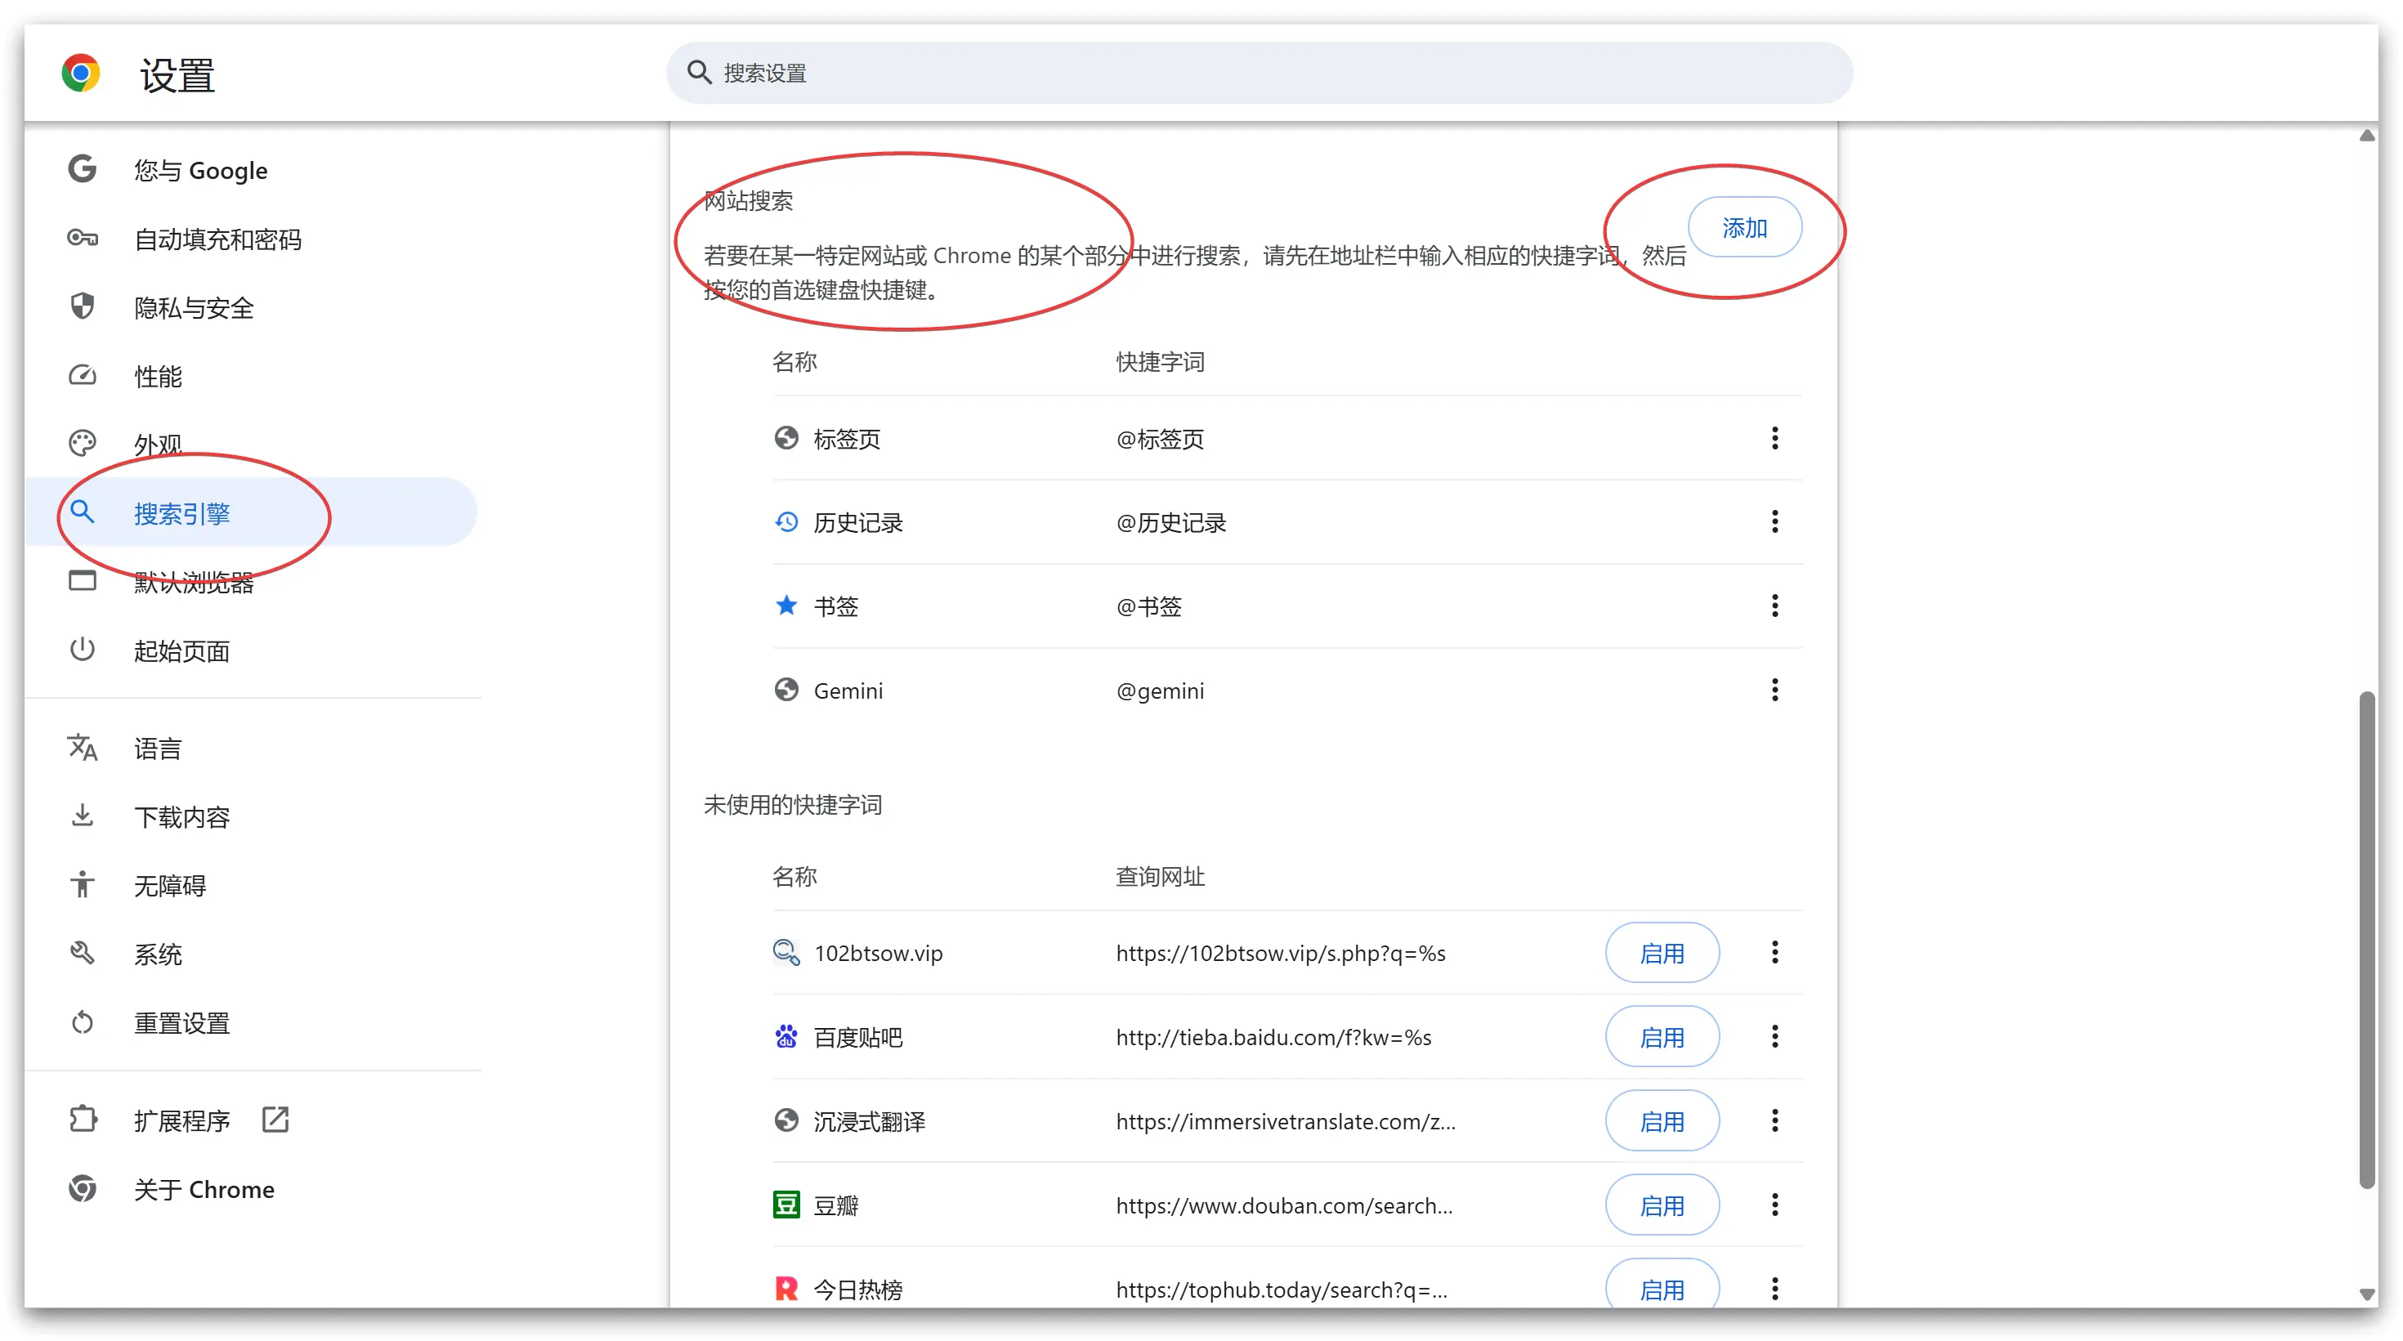
Task: Click the globe icon in the Gemini row
Action: [786, 689]
